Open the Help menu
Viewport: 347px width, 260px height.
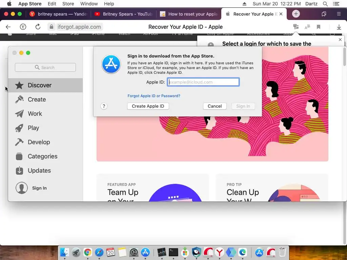click(x=109, y=4)
